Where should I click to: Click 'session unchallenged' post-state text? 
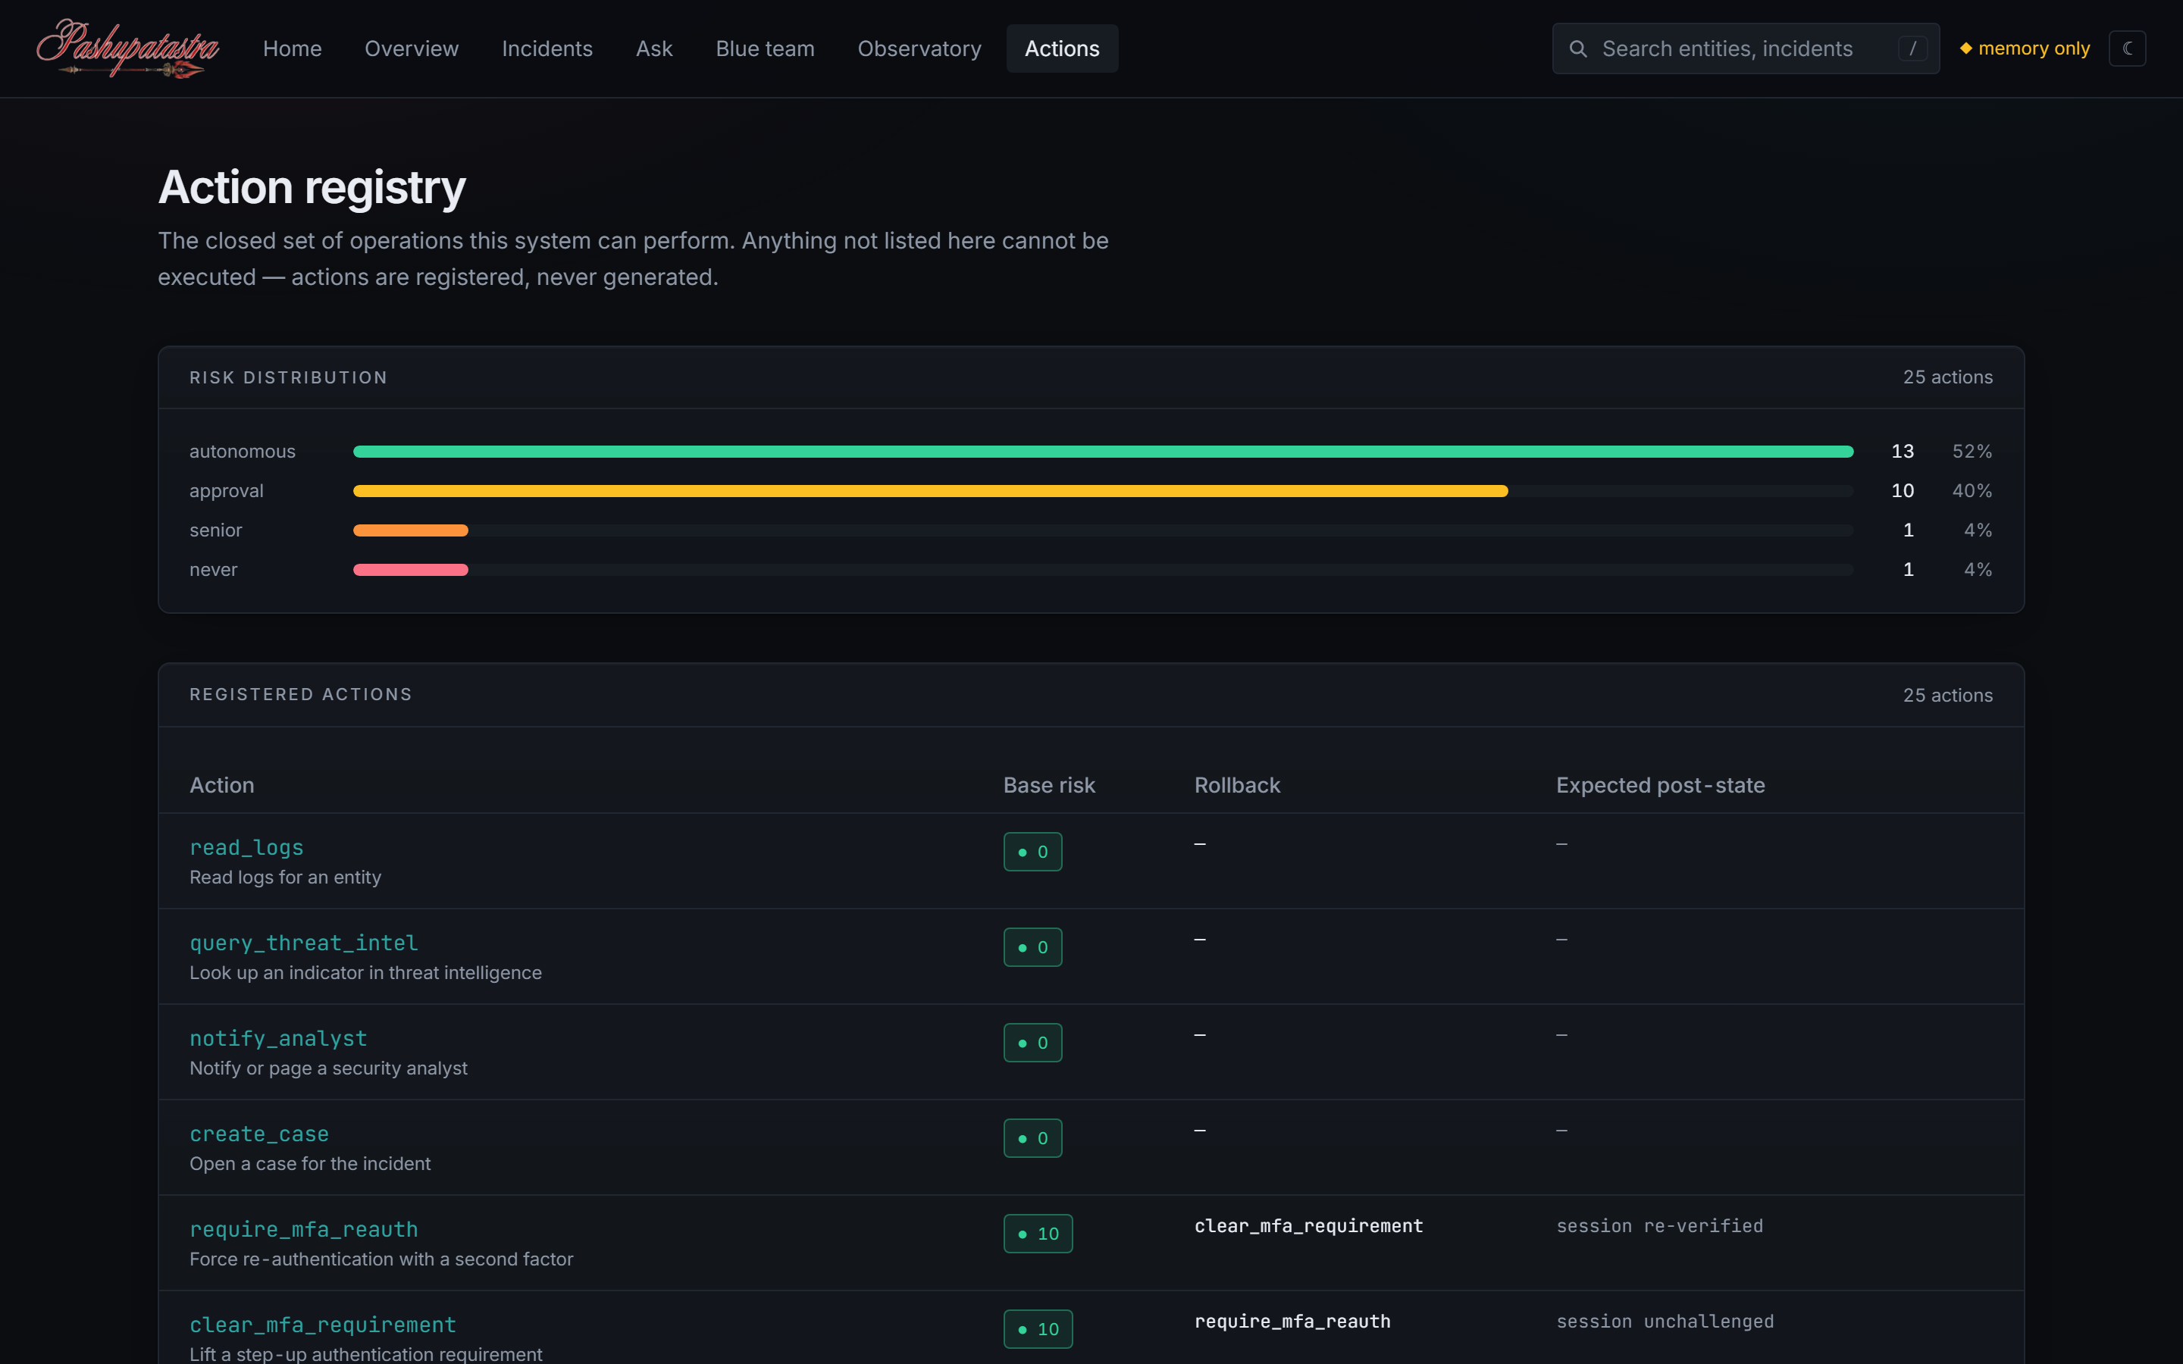(x=1665, y=1322)
